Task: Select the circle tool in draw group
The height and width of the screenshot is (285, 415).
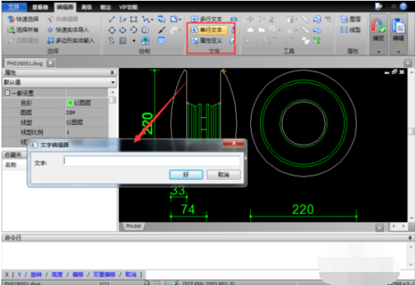Action: coord(112,30)
